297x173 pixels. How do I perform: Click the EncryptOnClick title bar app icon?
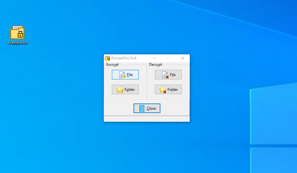point(107,58)
